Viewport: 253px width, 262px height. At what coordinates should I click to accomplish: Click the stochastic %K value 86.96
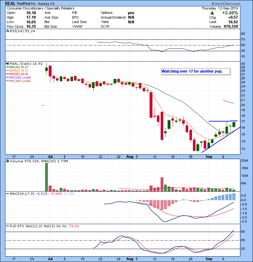(61, 226)
